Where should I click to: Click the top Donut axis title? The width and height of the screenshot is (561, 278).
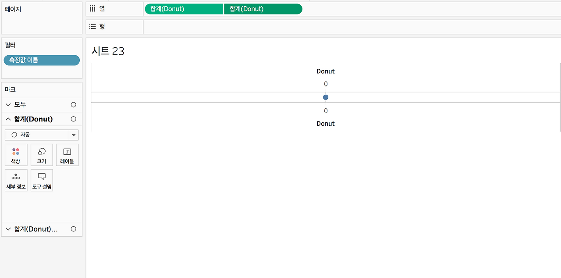(326, 71)
